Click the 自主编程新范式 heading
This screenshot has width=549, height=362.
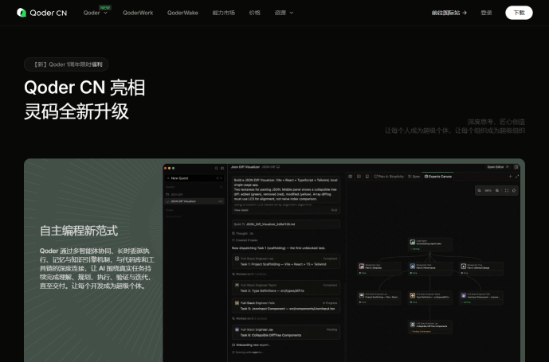pos(79,231)
